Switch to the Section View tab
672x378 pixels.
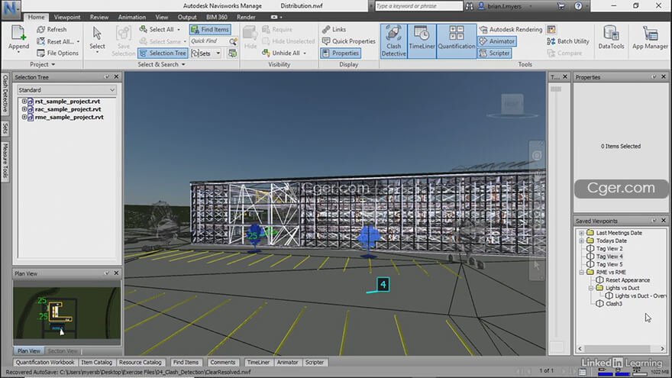coord(63,351)
